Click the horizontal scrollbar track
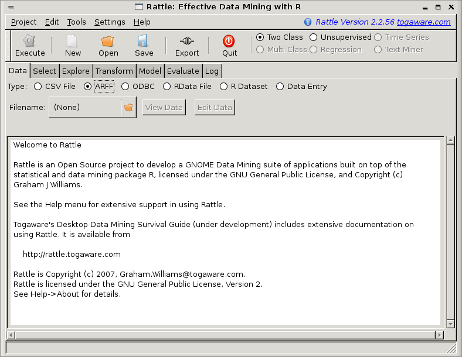 click(x=225, y=335)
